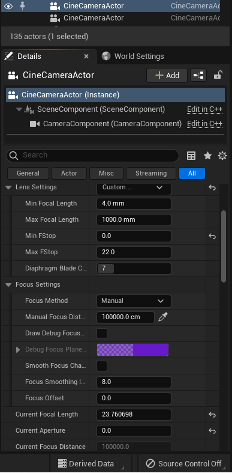Edit the Min Focal Length field
This screenshot has height=473, width=232.
[134, 204]
